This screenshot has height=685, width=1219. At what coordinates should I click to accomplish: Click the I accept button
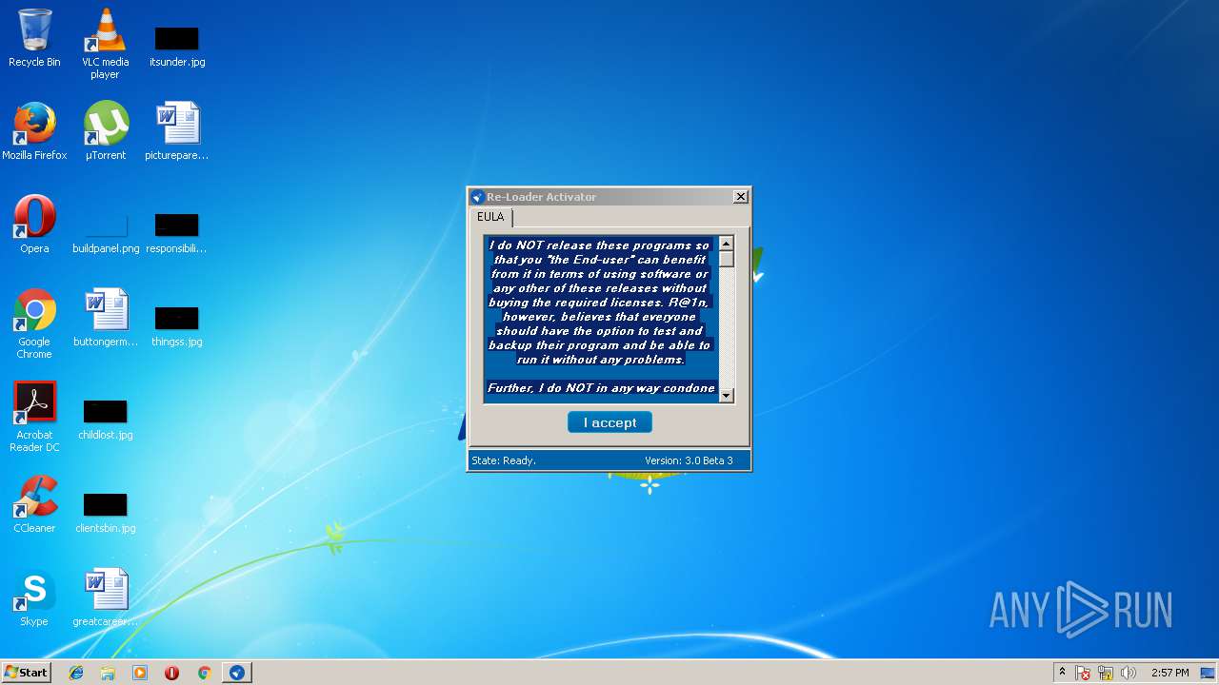tap(609, 422)
